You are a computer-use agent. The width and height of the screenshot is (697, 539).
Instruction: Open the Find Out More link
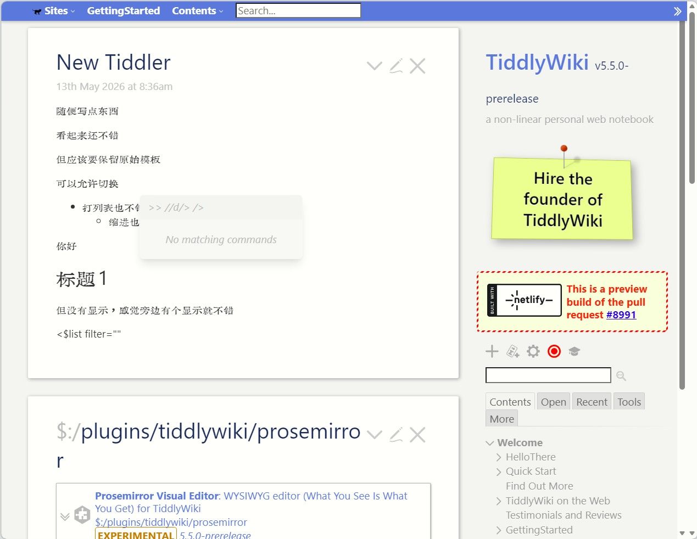pyautogui.click(x=539, y=486)
